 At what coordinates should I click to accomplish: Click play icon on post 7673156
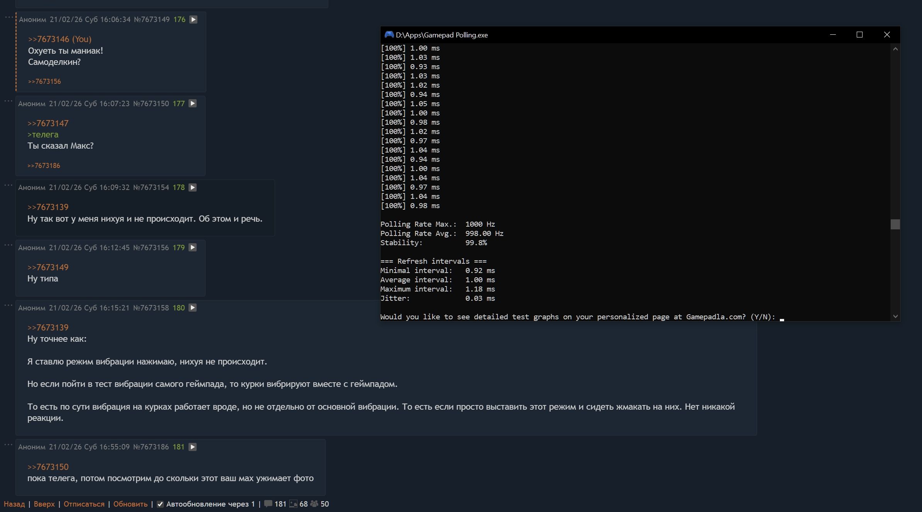(x=193, y=248)
